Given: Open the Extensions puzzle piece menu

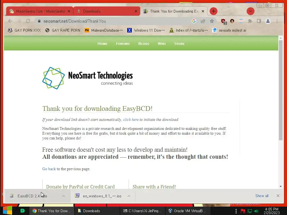Looking at the screenshot, I should pos(250,21).
